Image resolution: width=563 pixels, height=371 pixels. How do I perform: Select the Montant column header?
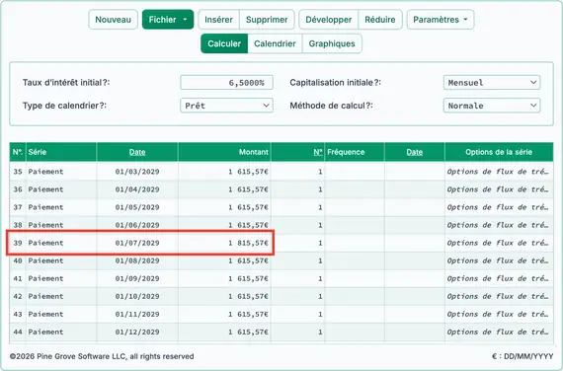coord(224,152)
